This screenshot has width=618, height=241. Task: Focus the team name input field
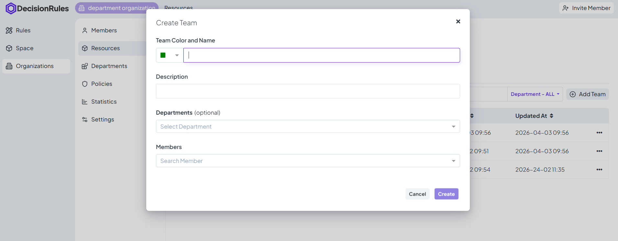pyautogui.click(x=321, y=55)
